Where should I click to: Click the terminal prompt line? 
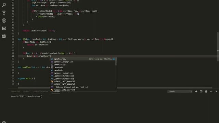[x=27, y=96]
